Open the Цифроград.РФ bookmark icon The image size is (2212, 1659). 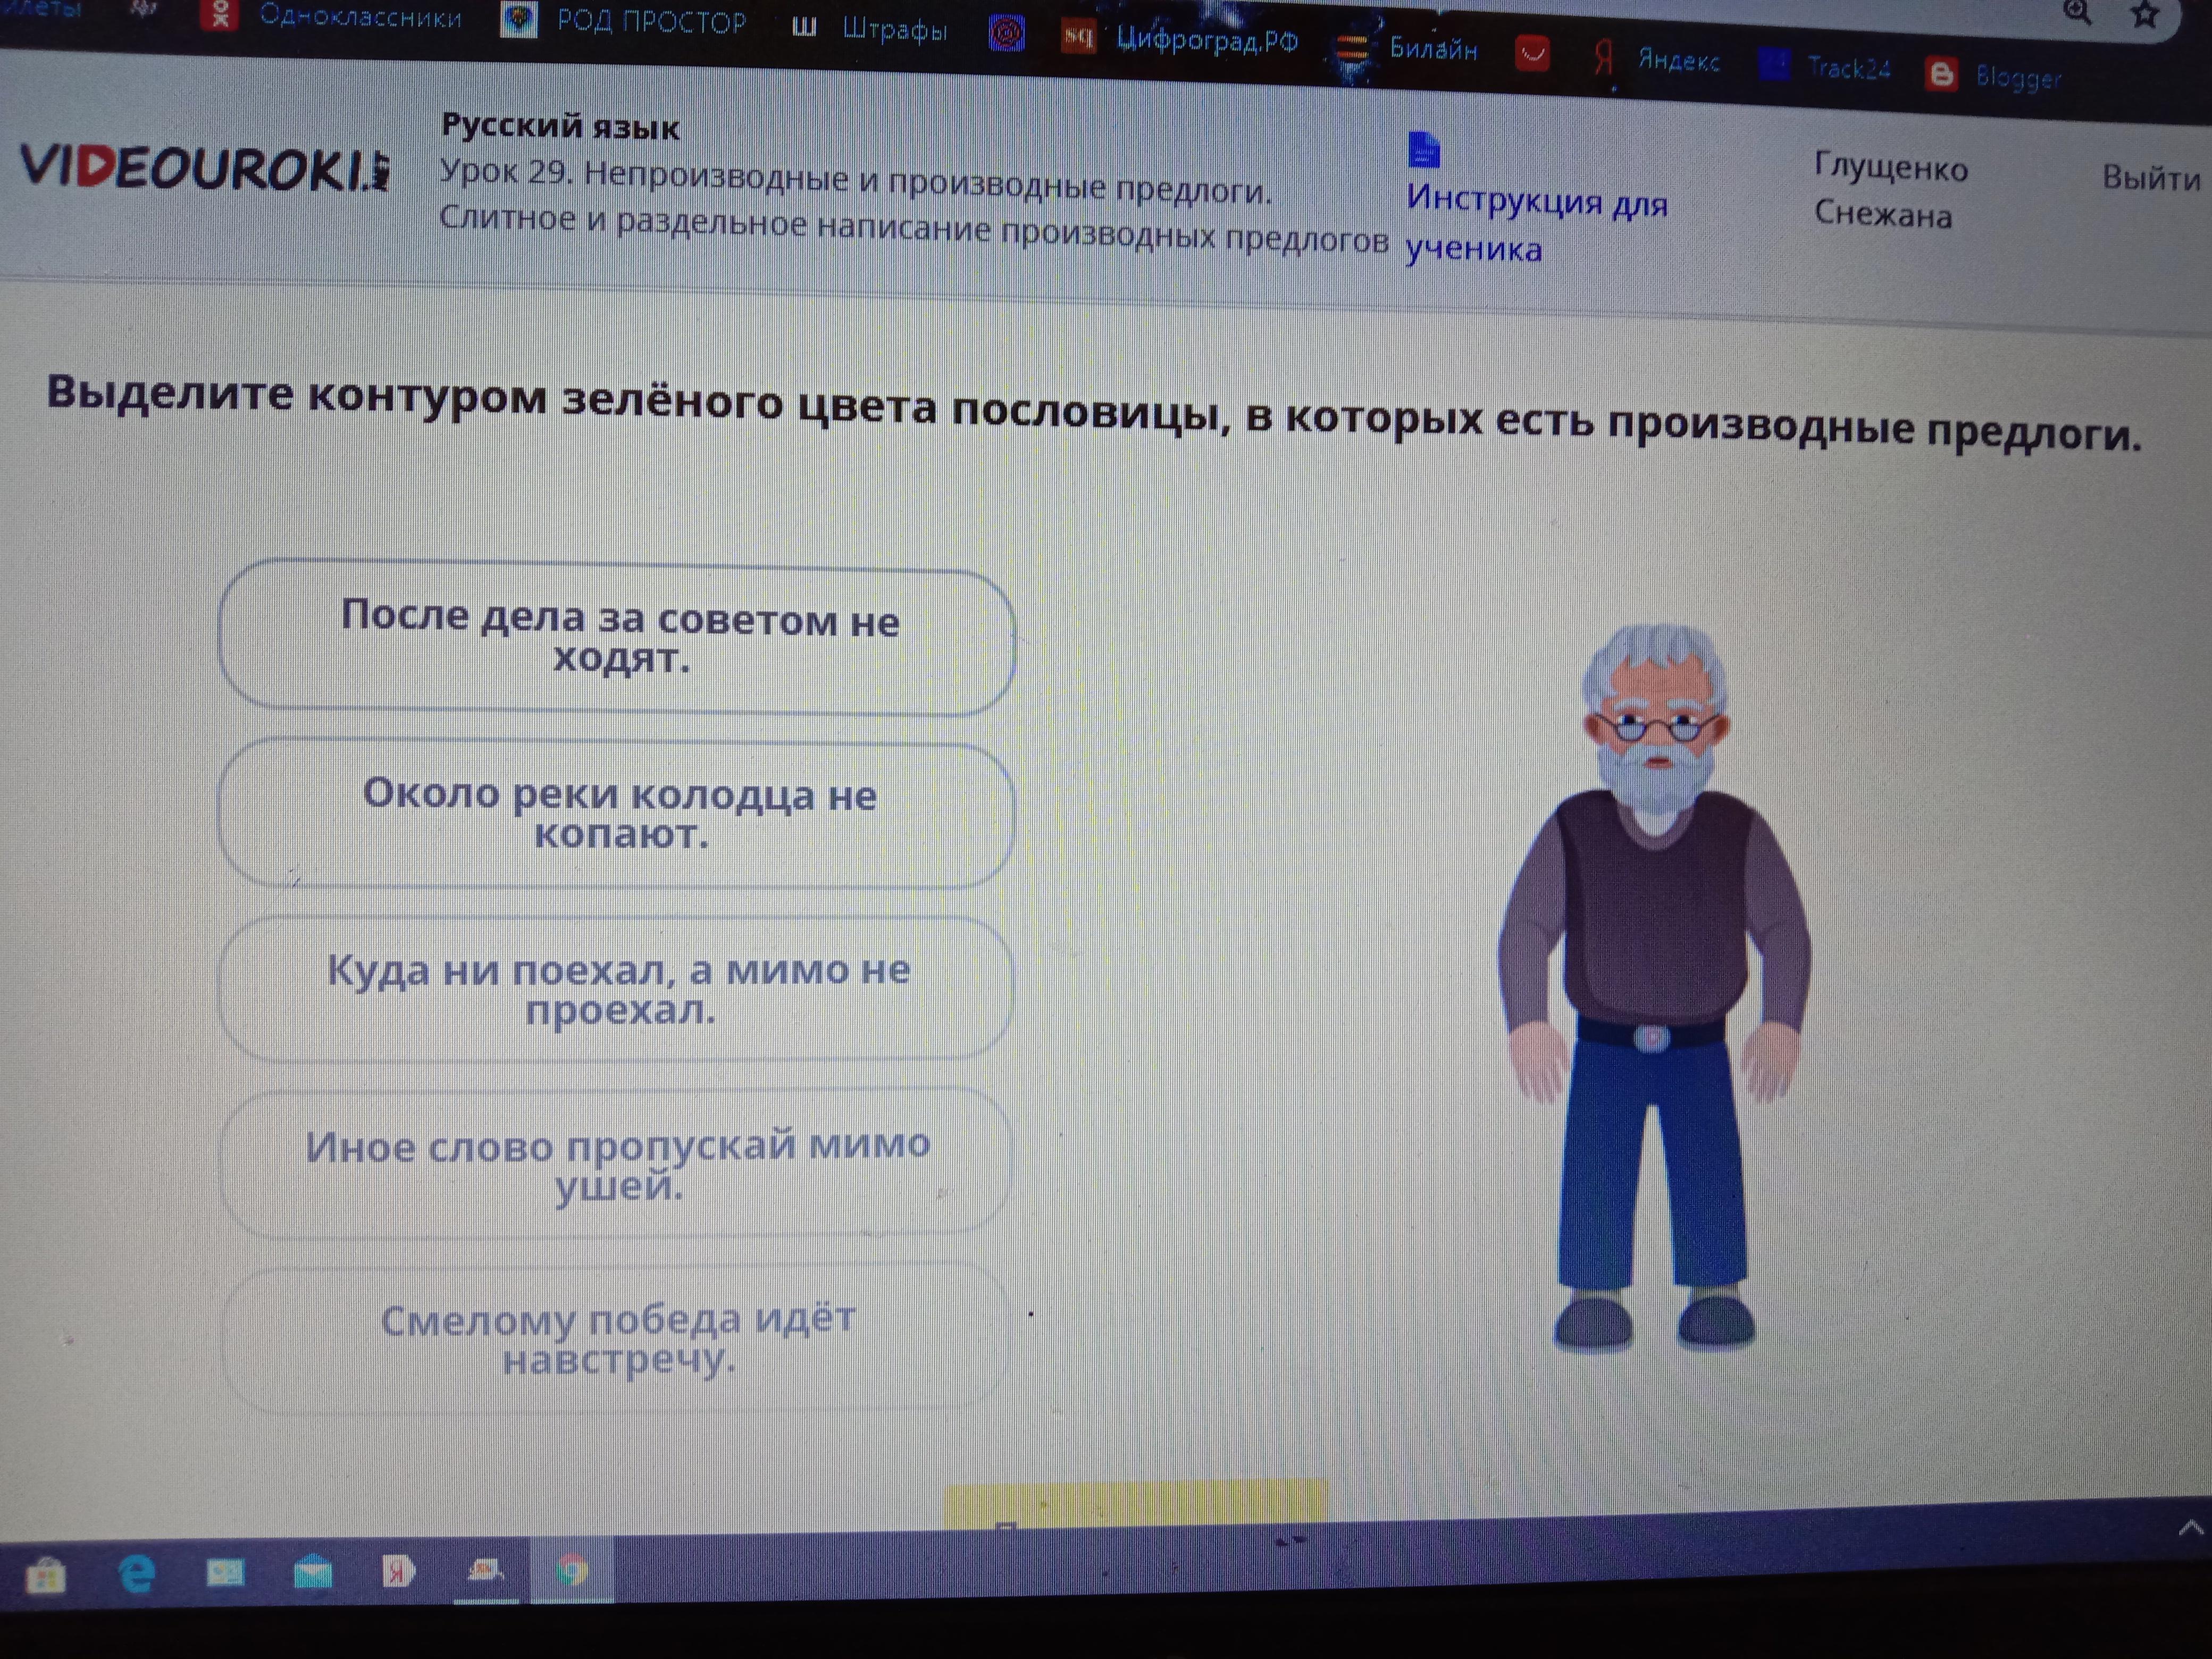pos(1078,37)
